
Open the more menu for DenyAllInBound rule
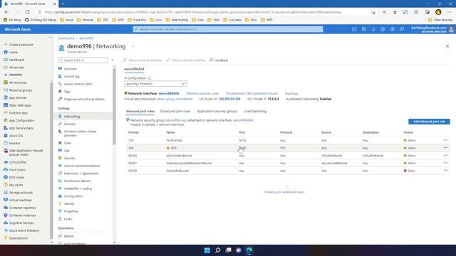click(x=445, y=171)
